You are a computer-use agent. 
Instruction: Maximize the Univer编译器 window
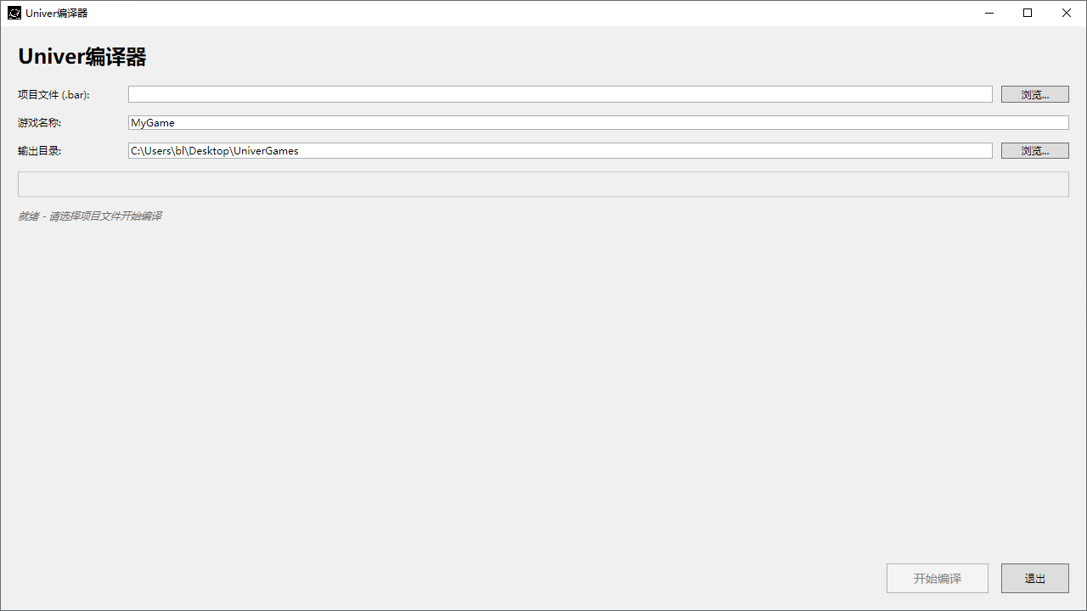click(x=1028, y=13)
